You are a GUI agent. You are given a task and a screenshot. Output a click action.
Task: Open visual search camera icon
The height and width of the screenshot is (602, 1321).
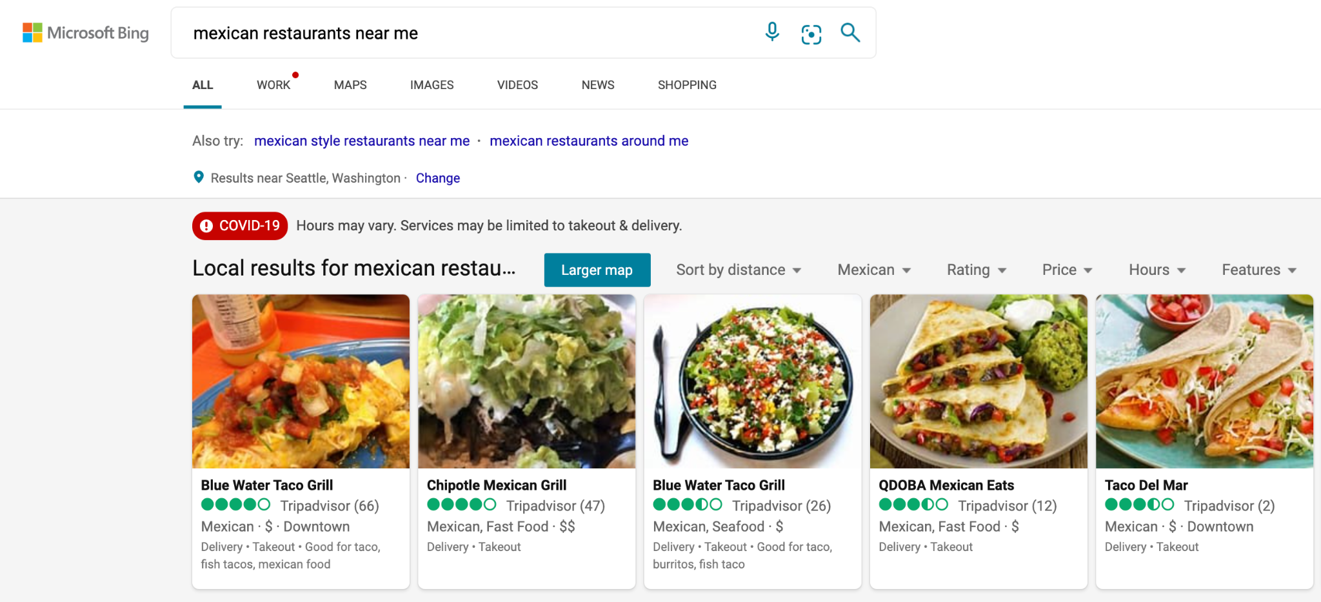[811, 34]
